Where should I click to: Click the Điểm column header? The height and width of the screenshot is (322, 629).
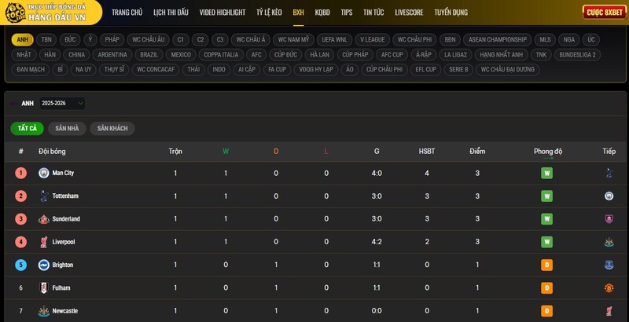click(x=477, y=152)
